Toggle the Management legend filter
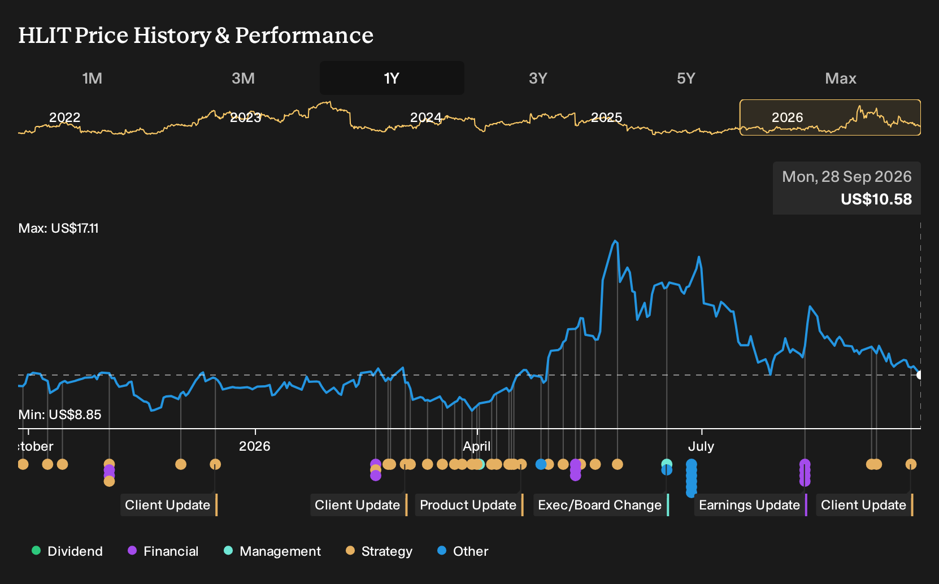 pos(272,551)
